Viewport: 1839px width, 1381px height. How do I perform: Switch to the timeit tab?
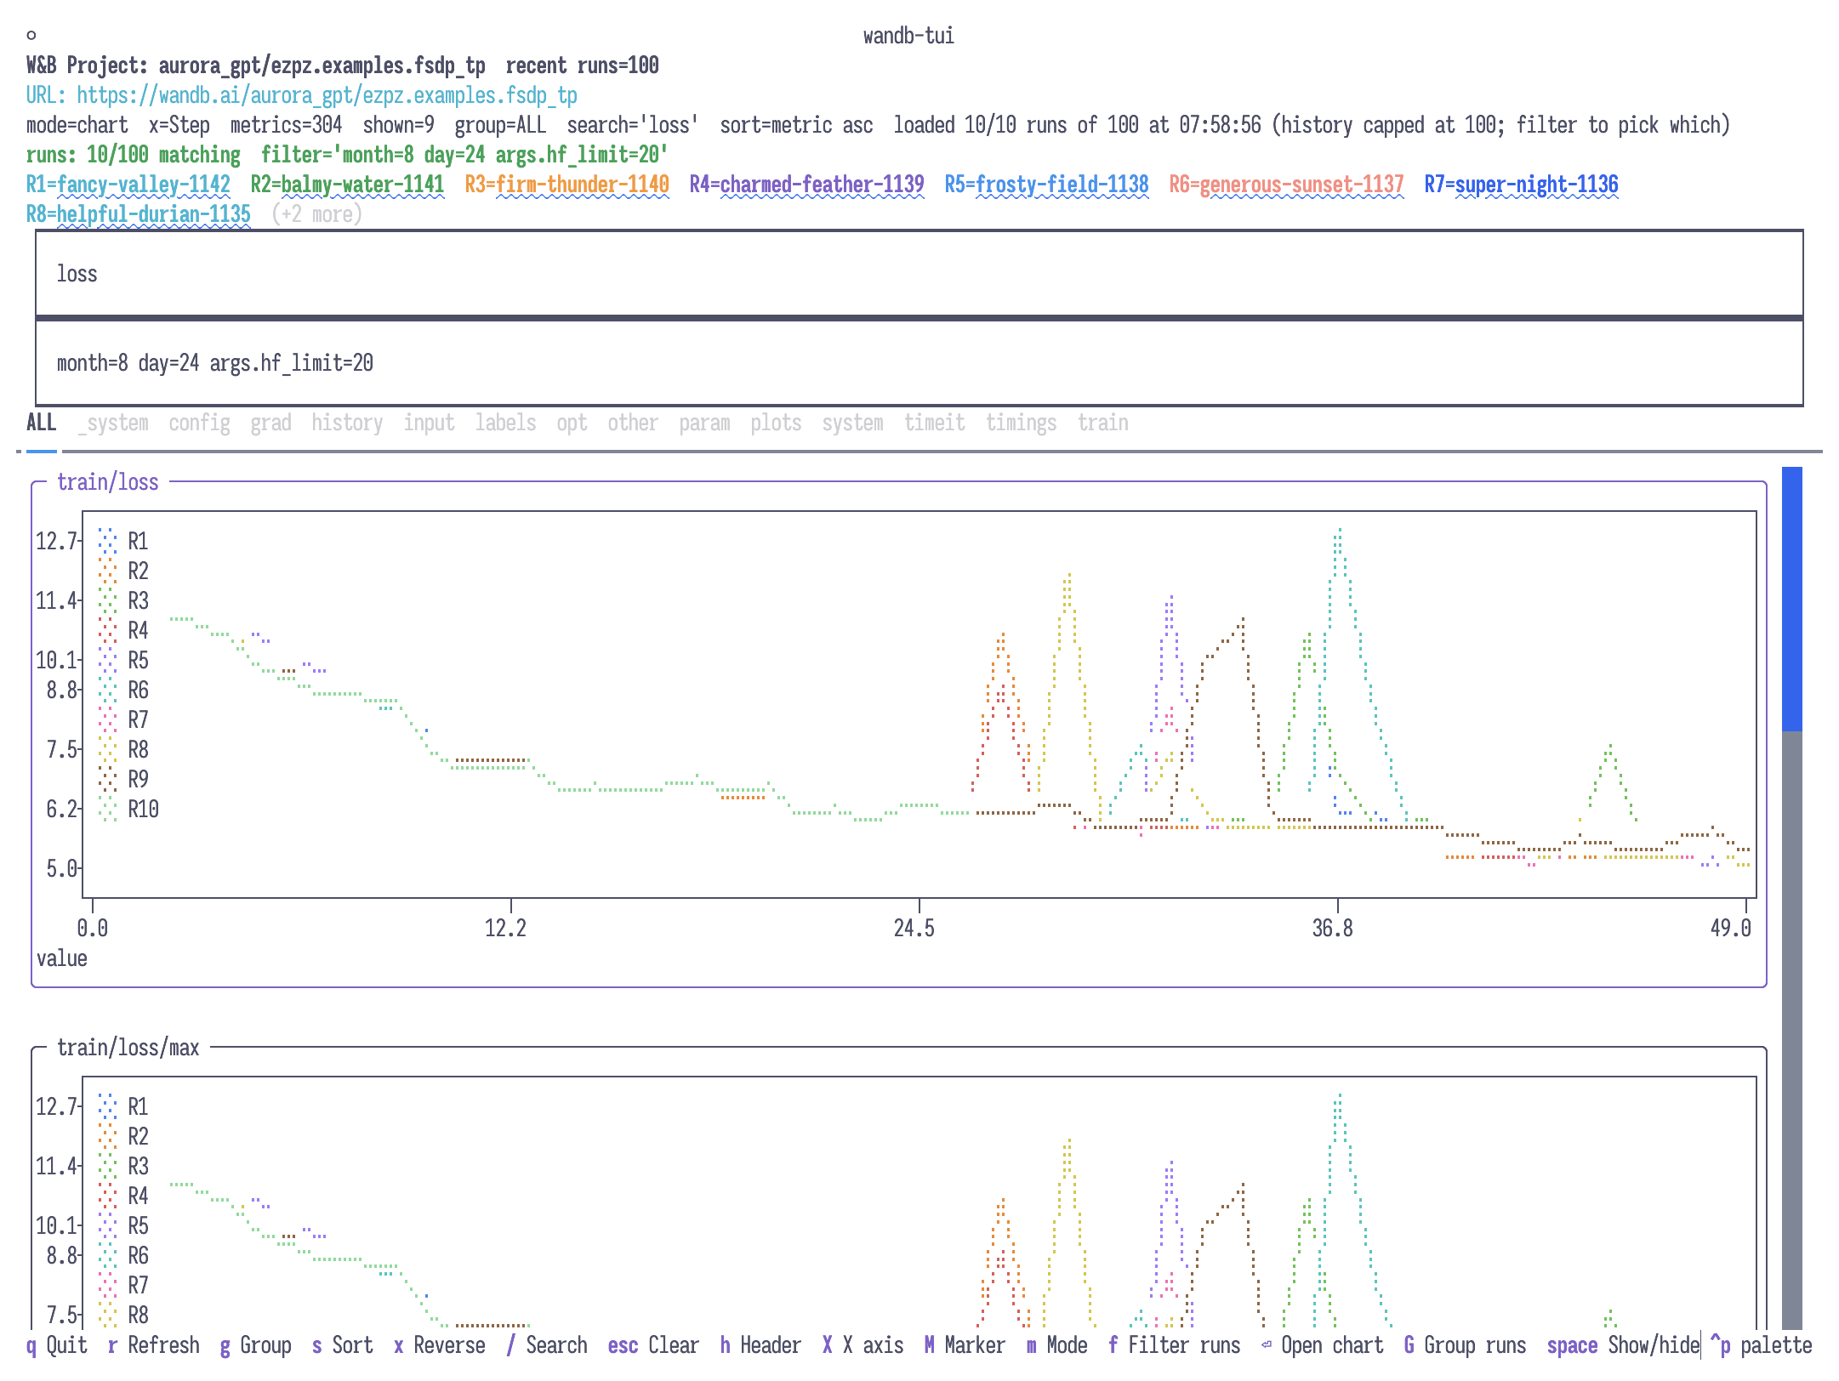(x=935, y=423)
